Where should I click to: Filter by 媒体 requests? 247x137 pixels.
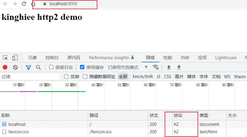[192, 77]
